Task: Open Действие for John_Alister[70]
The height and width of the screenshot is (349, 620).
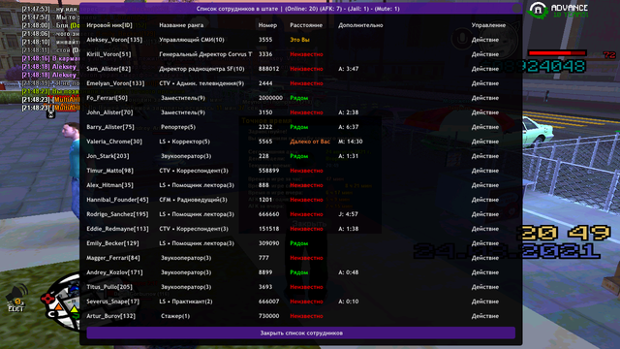Action: 484,112
